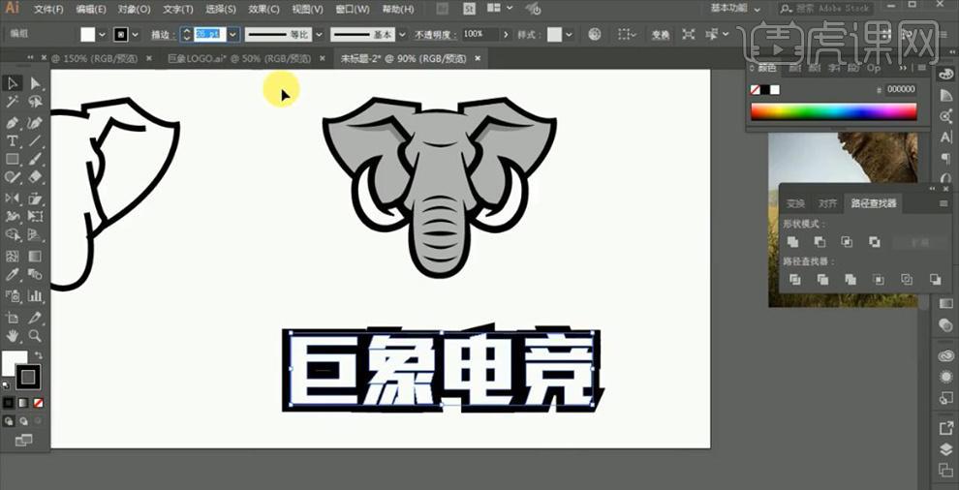959x490 pixels.
Task: Select the Rectangle tool
Action: [x=13, y=159]
